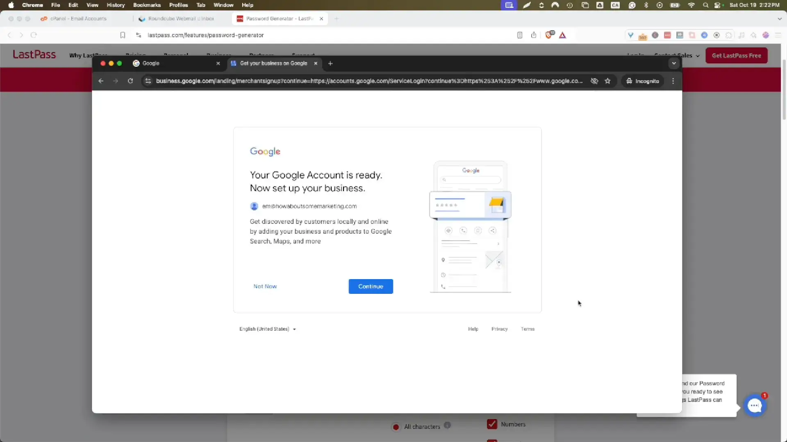
Task: Open a new tab in the incognito window
Action: tap(330, 63)
